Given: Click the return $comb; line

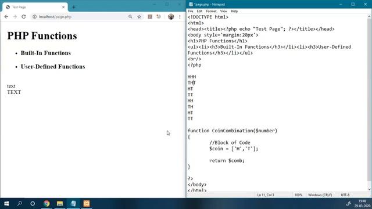Looking at the screenshot, I should [x=227, y=161].
